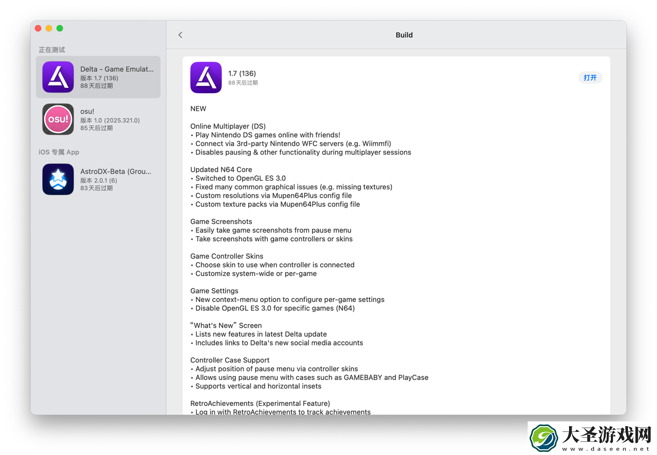Go back with the chevron arrow
Viewport: 657px width, 455px height.
pos(180,35)
